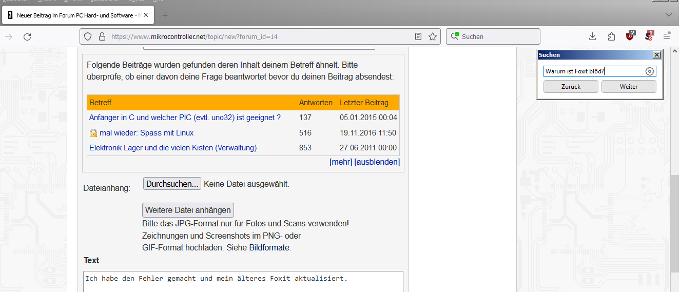Screen dimensions: 680x292
Task: Open the uBlock Origin extension icon
Action: pyautogui.click(x=630, y=36)
